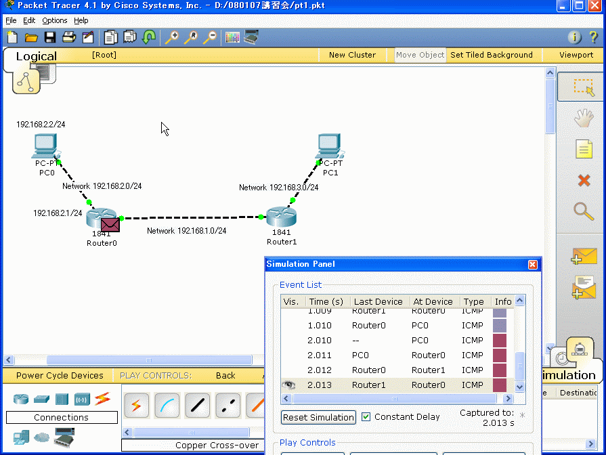Select the WAN Emulation cloud category icon
Image resolution: width=606 pixels, height=455 pixels.
click(41, 437)
